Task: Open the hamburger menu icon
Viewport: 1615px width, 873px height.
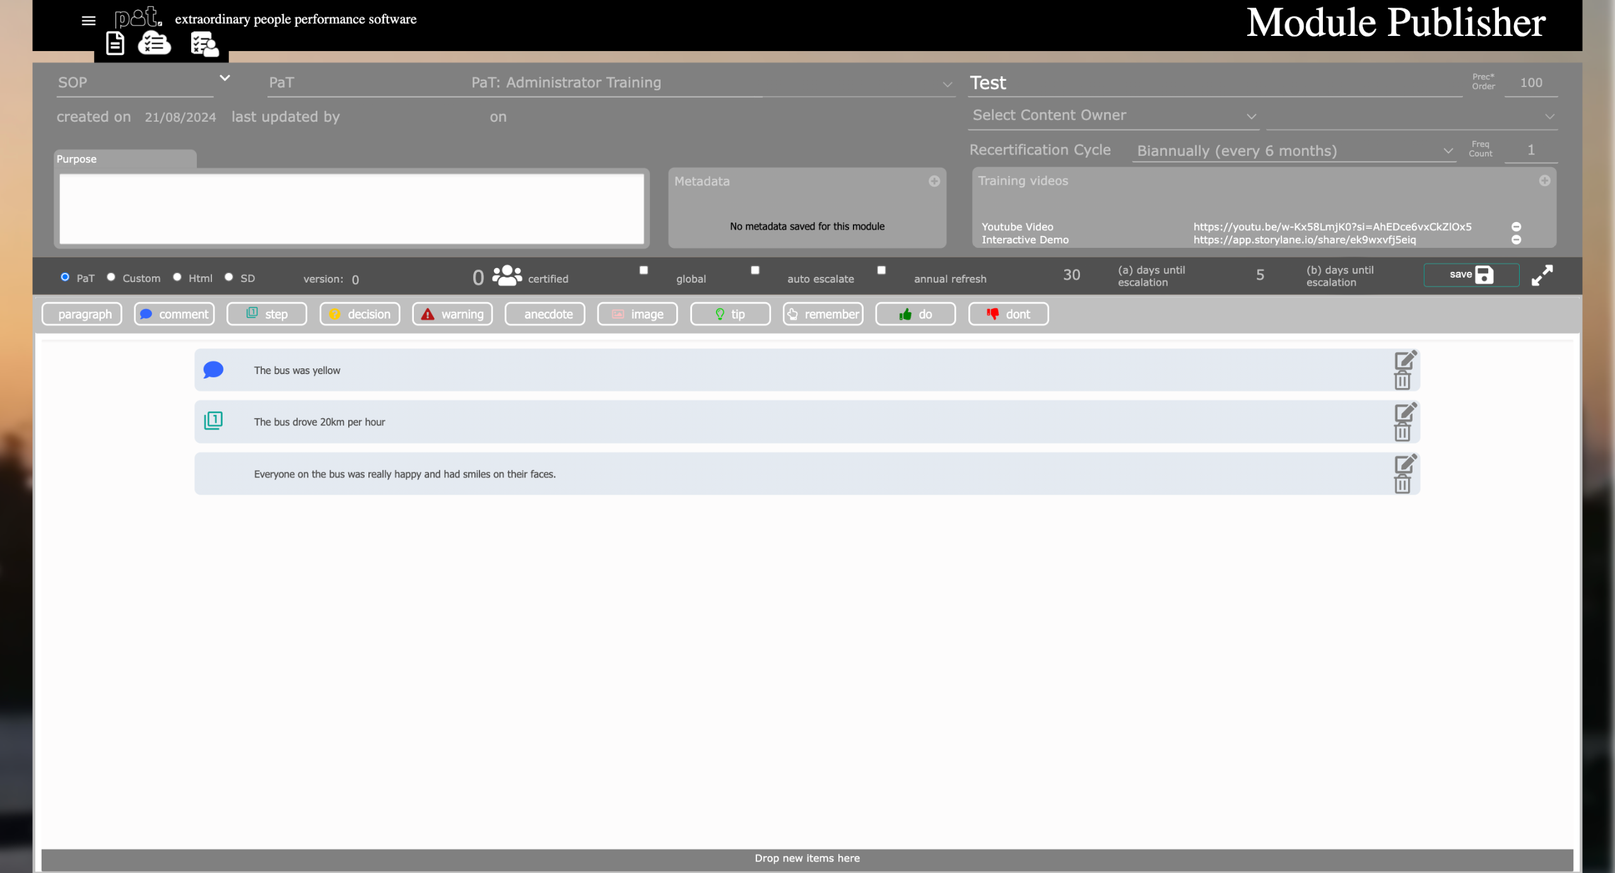Action: tap(88, 21)
